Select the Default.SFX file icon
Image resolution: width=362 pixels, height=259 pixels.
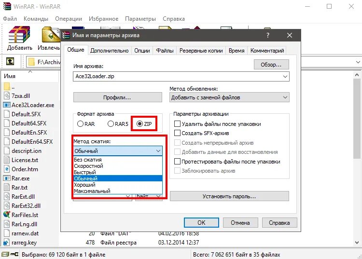[x=7, y=114]
